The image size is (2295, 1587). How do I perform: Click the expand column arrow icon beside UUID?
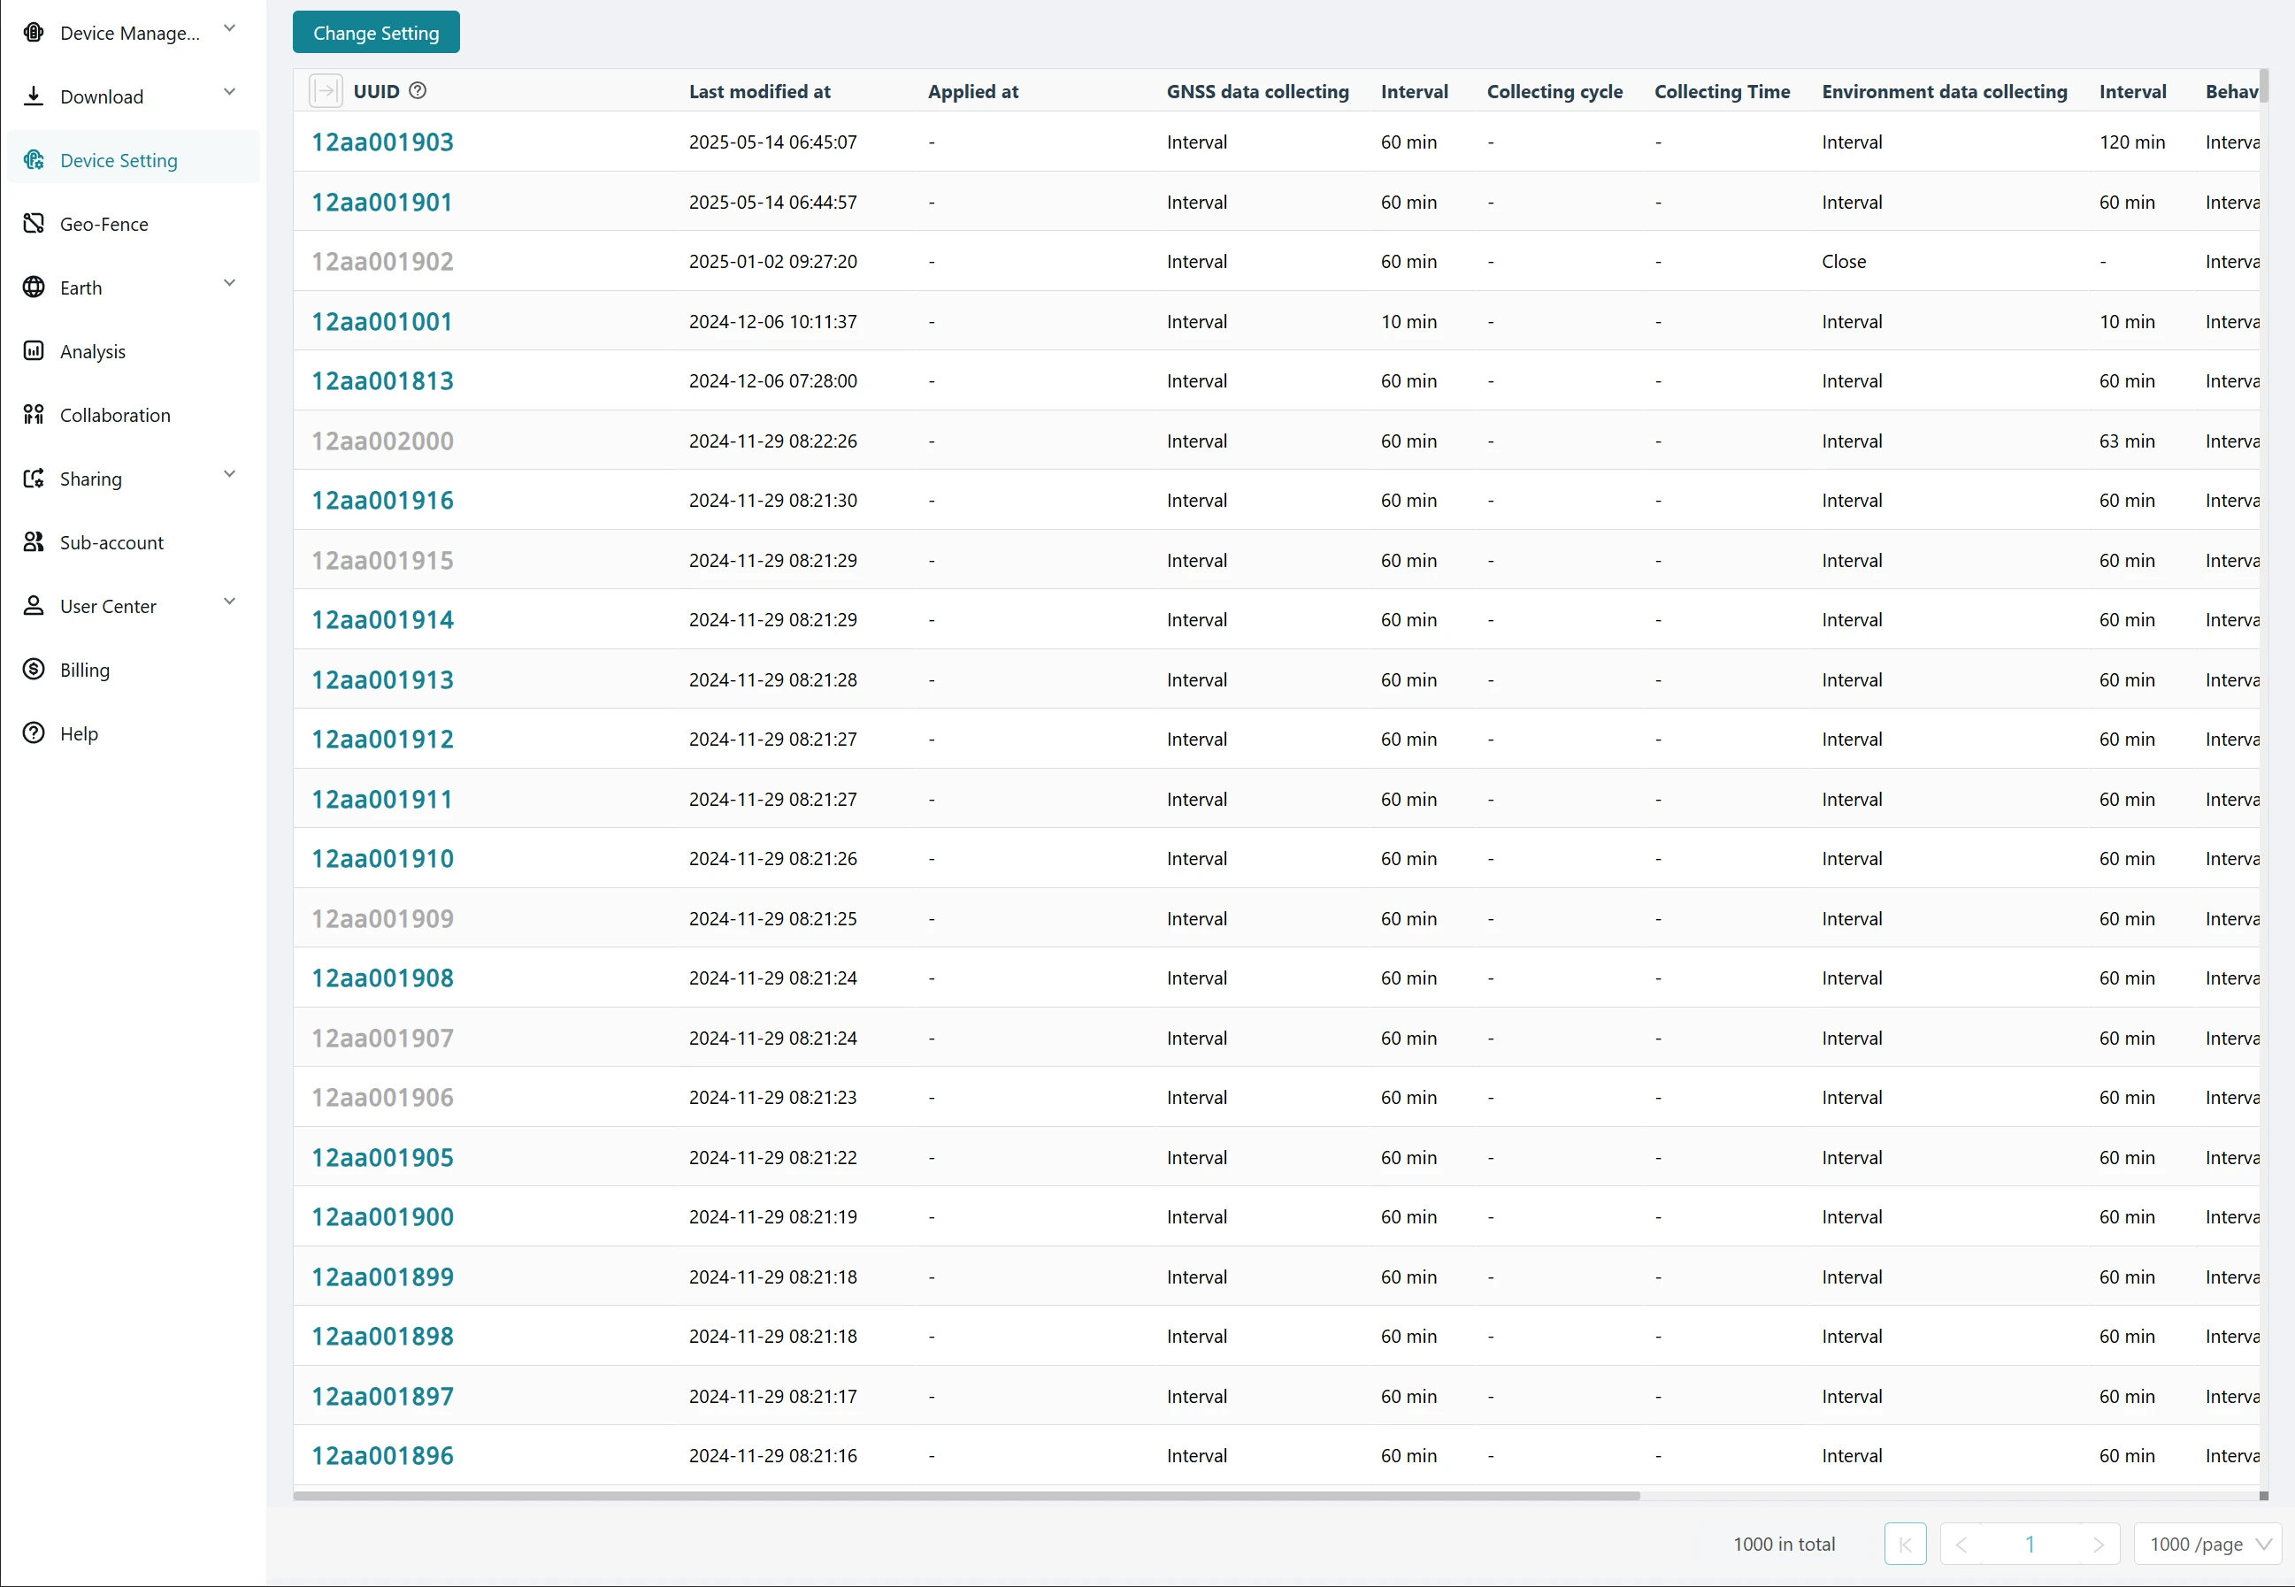[326, 90]
